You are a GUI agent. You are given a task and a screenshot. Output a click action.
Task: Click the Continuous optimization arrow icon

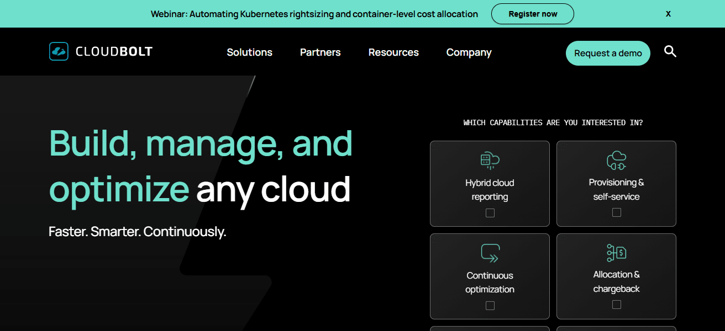pos(490,253)
